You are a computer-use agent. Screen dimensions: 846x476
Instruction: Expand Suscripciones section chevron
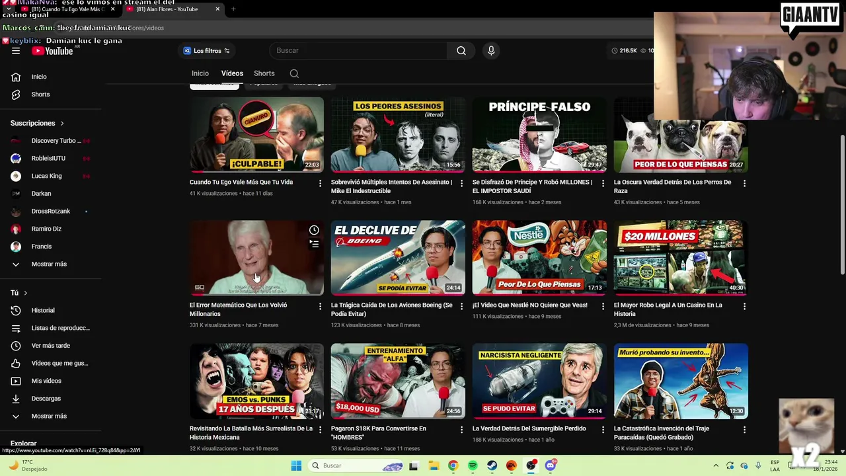[x=62, y=124]
